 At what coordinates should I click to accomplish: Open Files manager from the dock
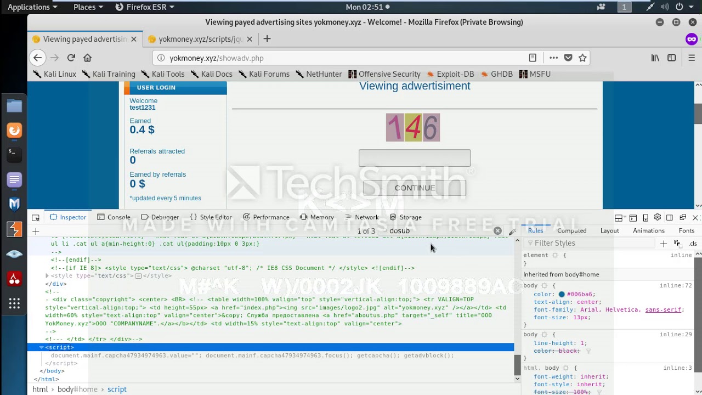[14, 105]
